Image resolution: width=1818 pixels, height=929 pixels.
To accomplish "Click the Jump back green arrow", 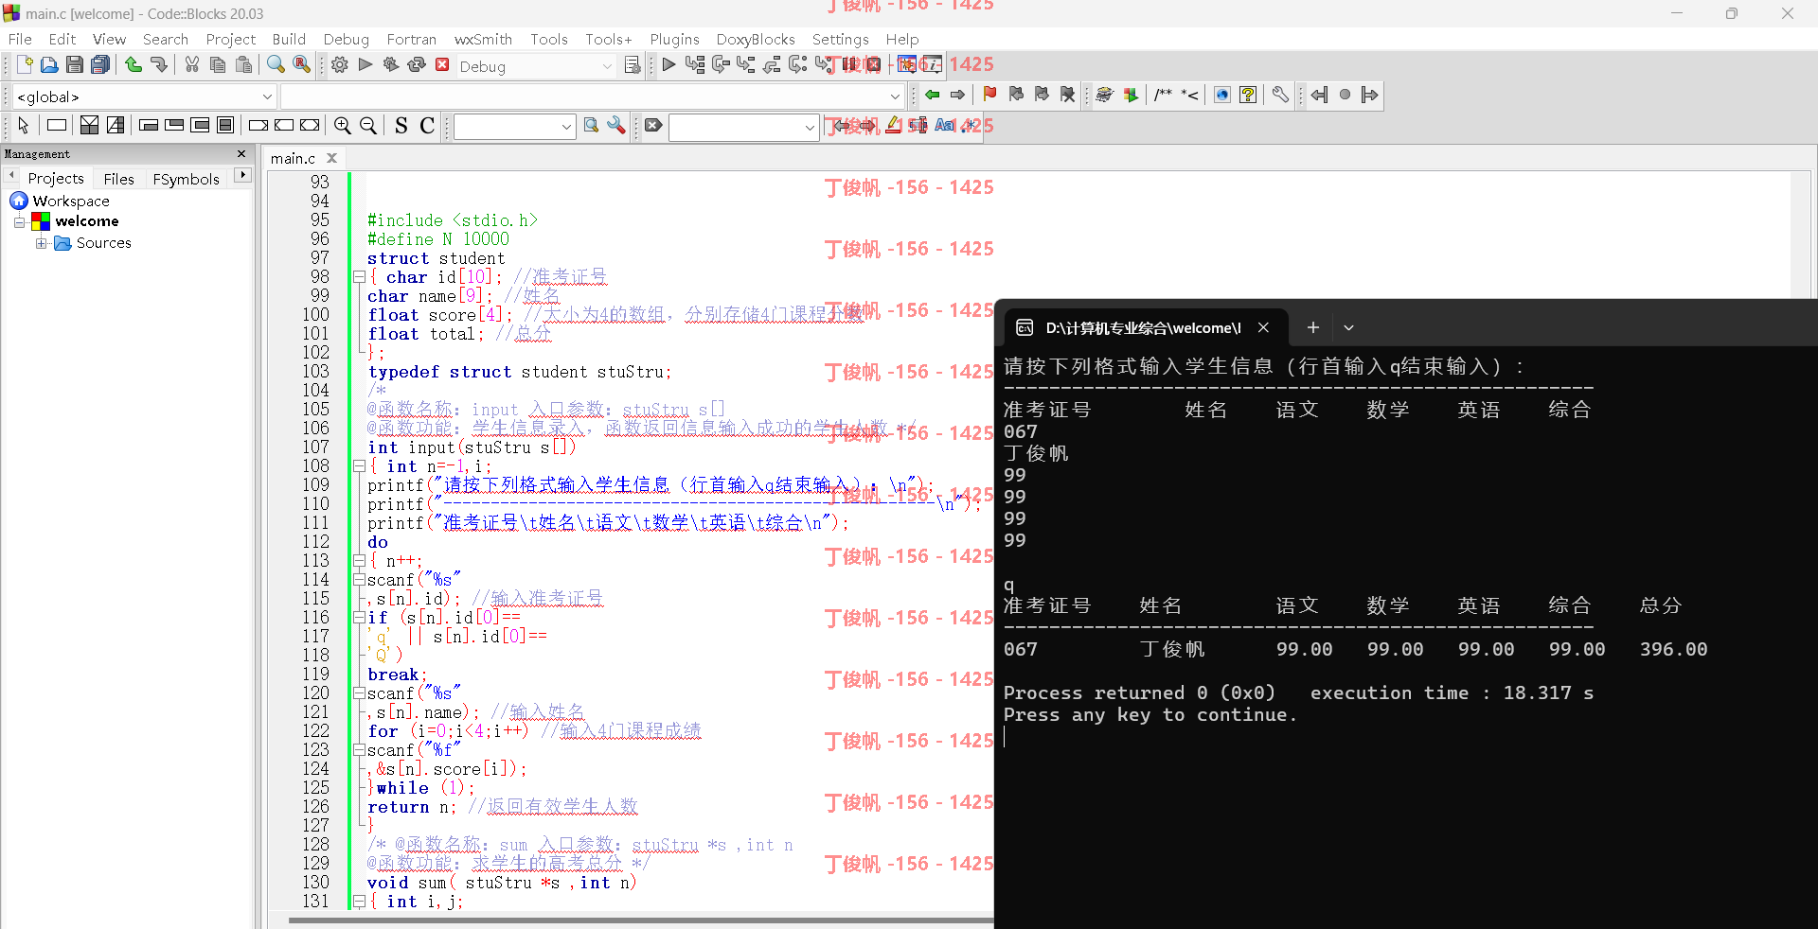I will click(x=933, y=95).
